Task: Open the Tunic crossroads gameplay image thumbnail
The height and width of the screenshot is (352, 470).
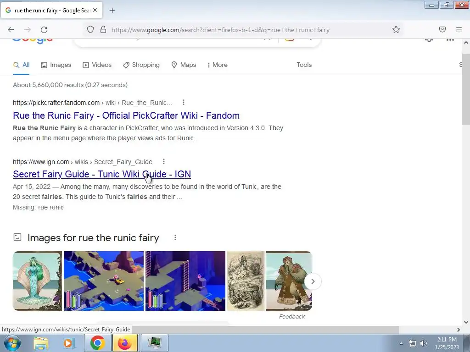Action: (x=104, y=281)
